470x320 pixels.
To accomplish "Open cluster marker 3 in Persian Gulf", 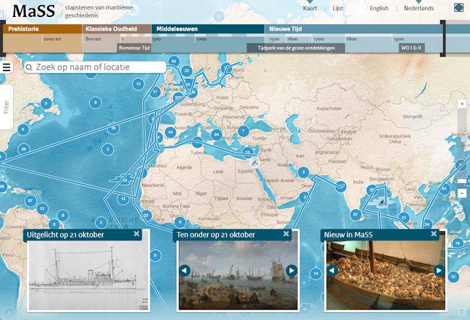I will [x=304, y=173].
